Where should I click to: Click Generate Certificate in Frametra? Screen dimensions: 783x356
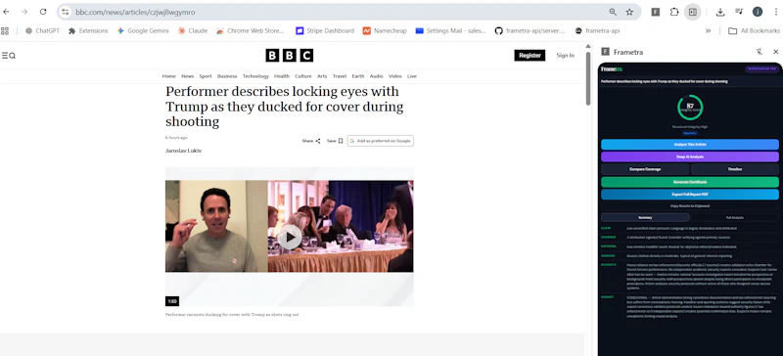[690, 182]
